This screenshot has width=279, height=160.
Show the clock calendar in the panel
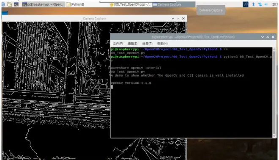[x=274, y=4]
